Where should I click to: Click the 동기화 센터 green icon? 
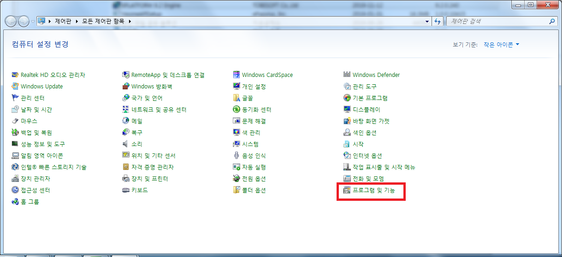click(x=237, y=109)
